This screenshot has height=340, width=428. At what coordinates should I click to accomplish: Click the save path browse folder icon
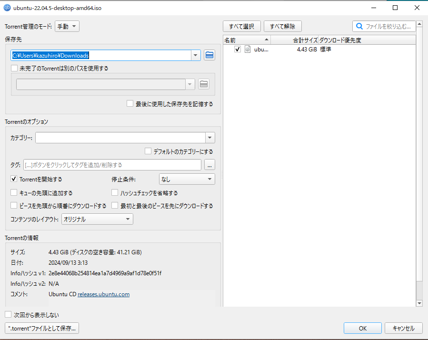click(209, 55)
